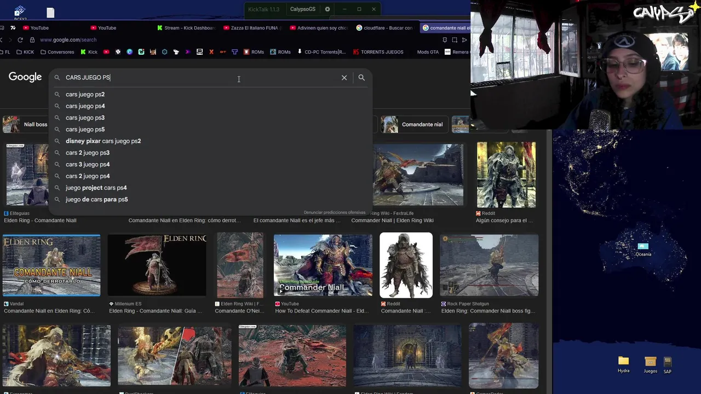Screen dimensions: 701x394
Task: Switch to 'Stream - Kick Dashboard' tab
Action: pyautogui.click(x=186, y=28)
